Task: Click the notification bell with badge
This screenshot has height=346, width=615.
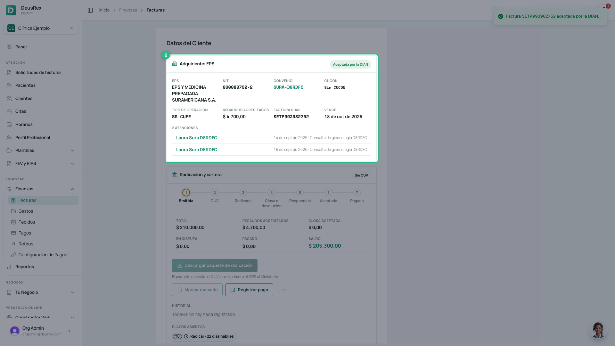Action: click(x=604, y=10)
